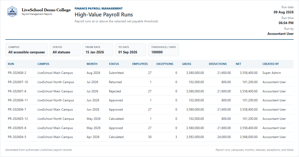
Task: Click the CREATED BY column header
Action: [270, 64]
